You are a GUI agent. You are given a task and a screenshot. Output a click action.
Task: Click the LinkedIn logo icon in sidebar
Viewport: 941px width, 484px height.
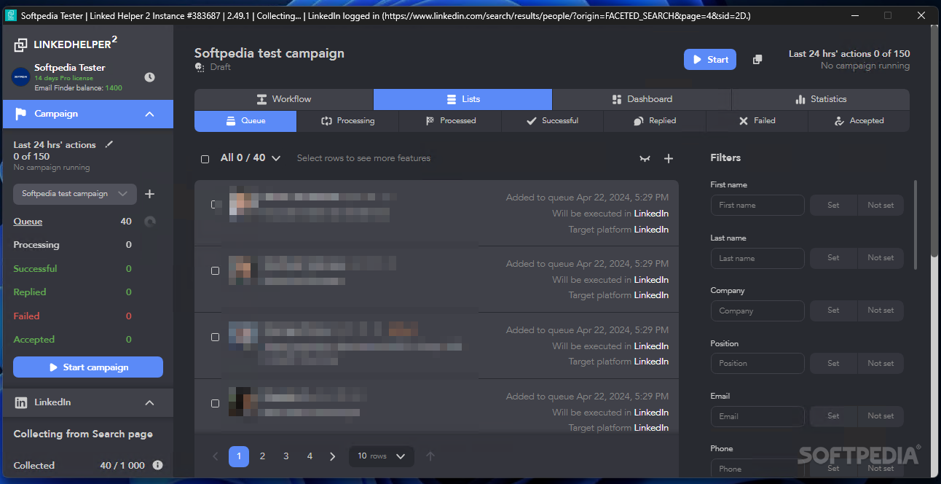[x=21, y=402]
